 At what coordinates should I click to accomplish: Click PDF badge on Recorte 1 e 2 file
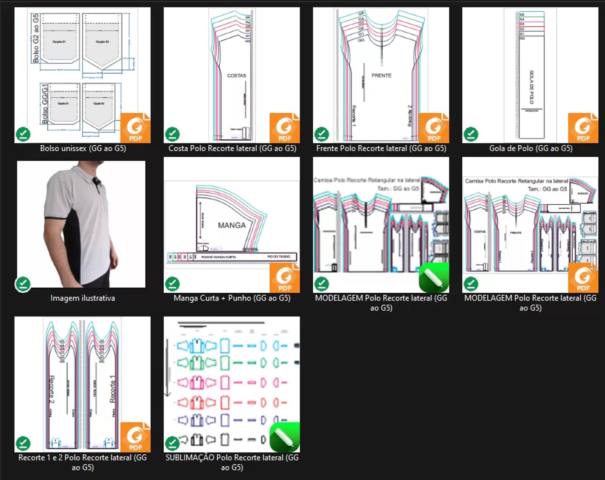(135, 437)
